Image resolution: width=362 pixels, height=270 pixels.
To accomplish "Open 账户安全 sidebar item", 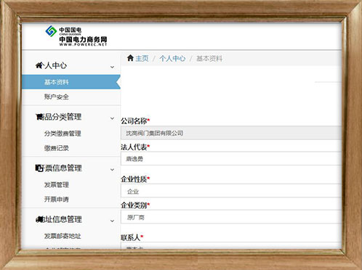I will point(57,97).
